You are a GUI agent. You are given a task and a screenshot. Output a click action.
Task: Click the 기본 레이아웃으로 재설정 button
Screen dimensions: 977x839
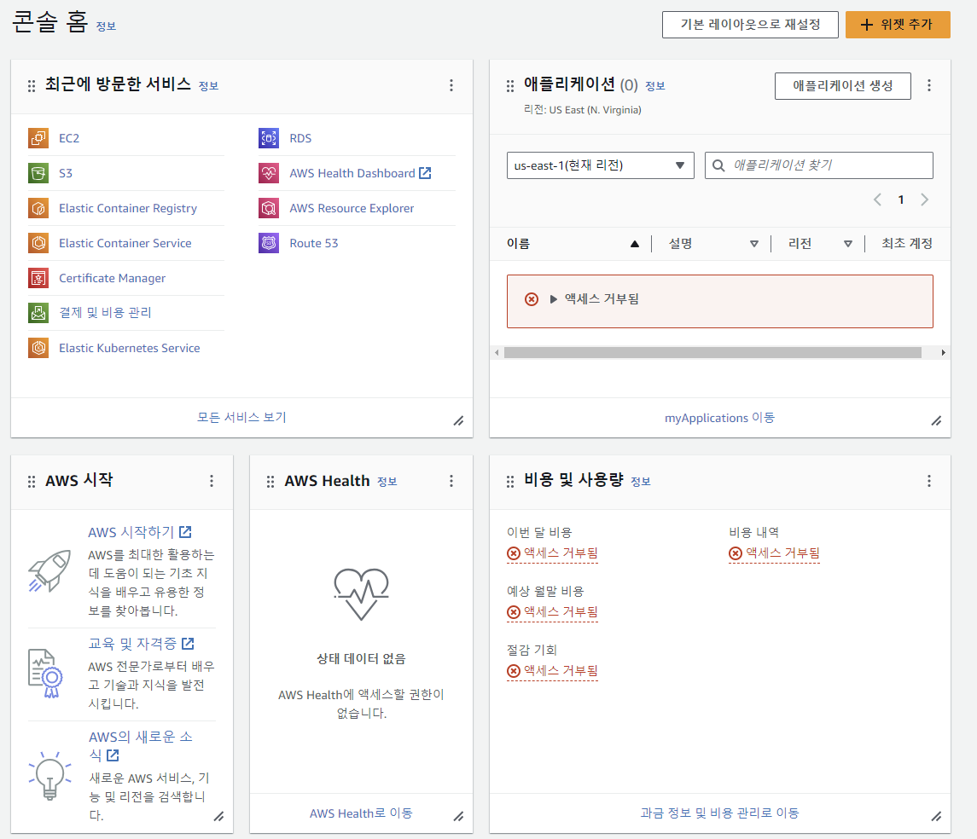click(x=750, y=24)
